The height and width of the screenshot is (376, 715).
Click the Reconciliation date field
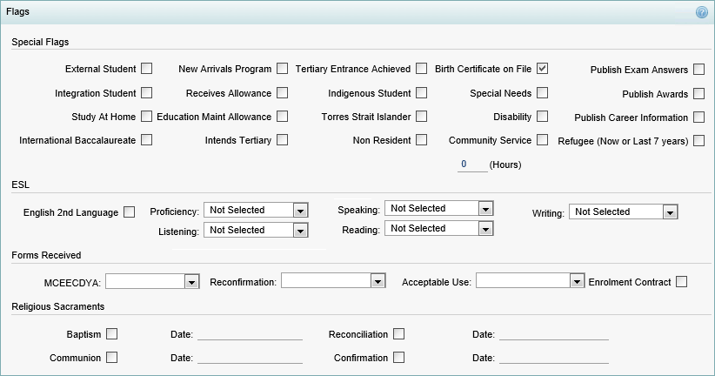[554, 334]
